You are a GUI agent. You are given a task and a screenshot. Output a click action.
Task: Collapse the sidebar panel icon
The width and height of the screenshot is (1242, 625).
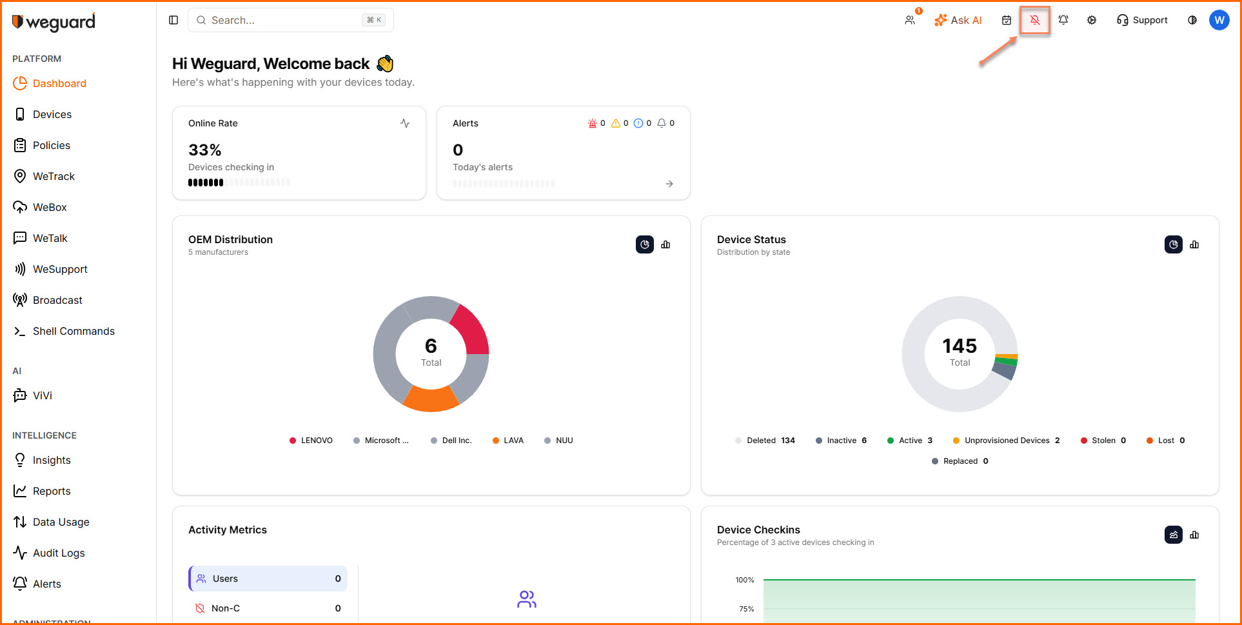coord(173,20)
